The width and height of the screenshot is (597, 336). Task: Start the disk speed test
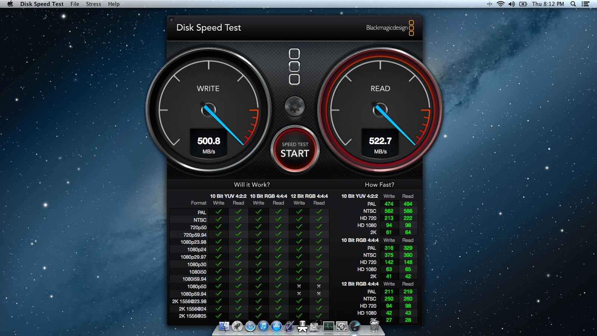(295, 150)
